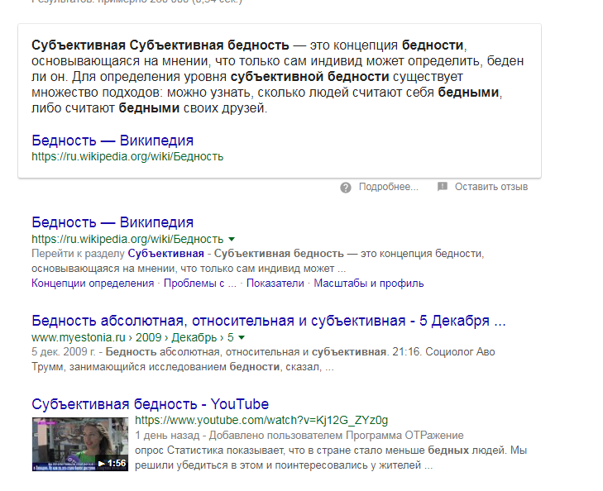Open sitelink Проблемы с ...

coord(200,284)
